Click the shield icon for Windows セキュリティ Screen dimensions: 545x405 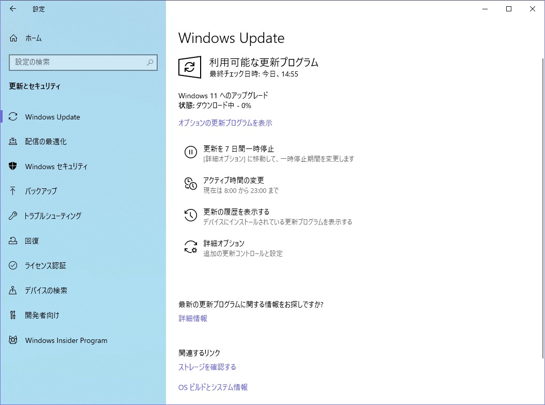click(13, 166)
